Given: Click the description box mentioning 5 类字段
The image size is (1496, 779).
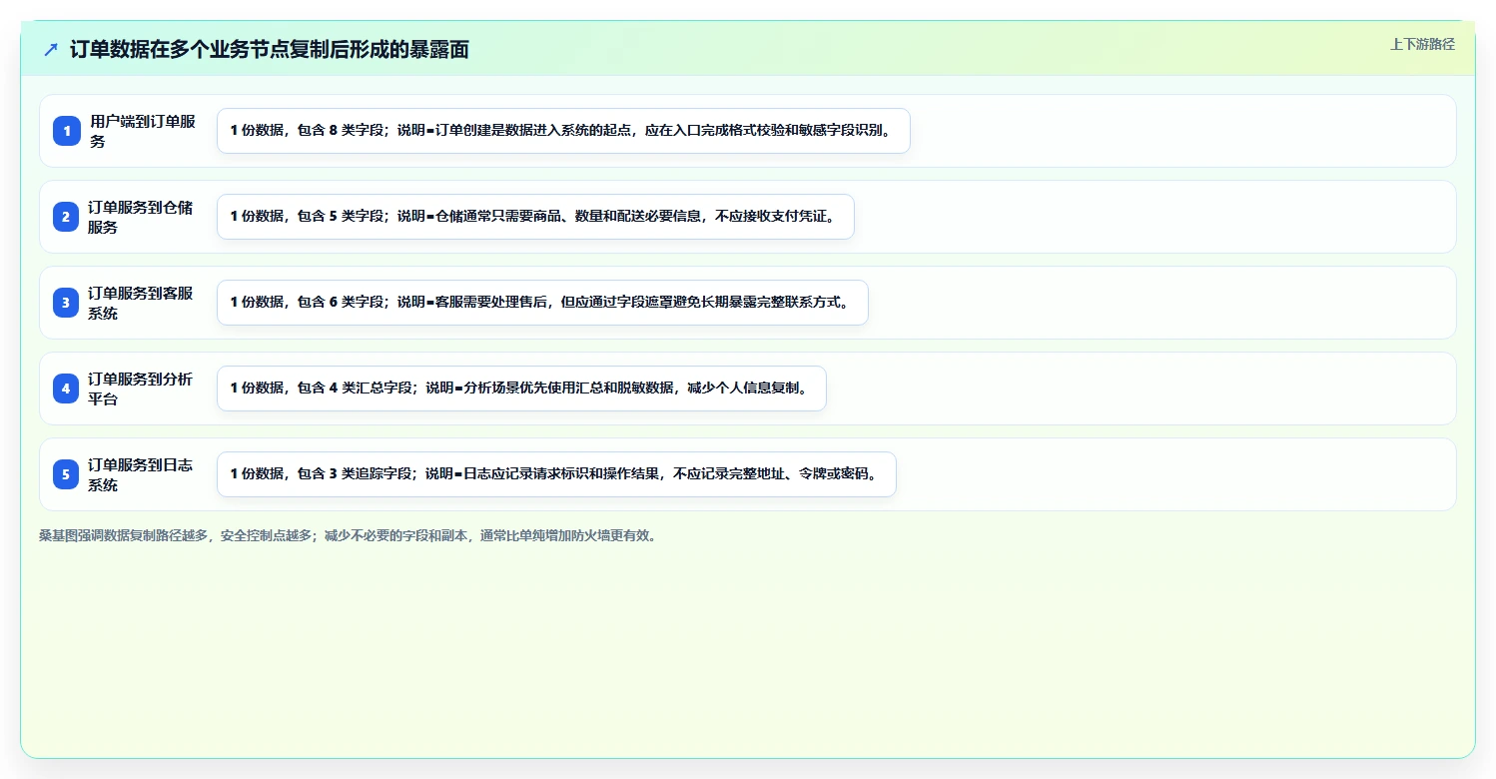Looking at the screenshot, I should coord(535,217).
